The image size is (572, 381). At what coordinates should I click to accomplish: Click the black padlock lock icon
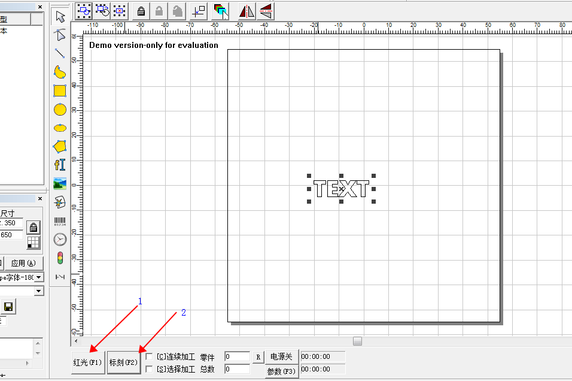point(141,11)
